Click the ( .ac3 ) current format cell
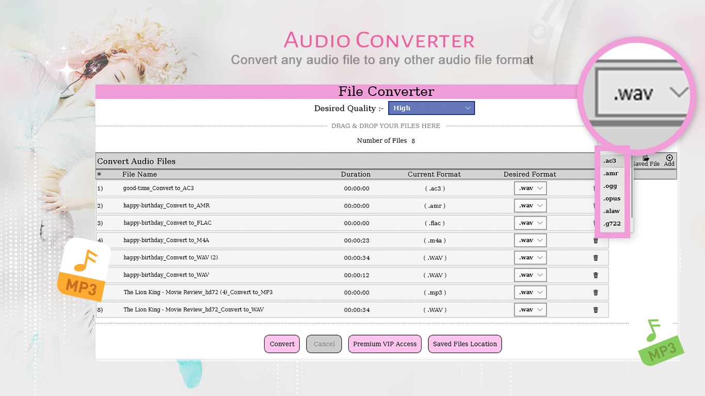Viewport: 705px width, 396px height. pyautogui.click(x=435, y=189)
